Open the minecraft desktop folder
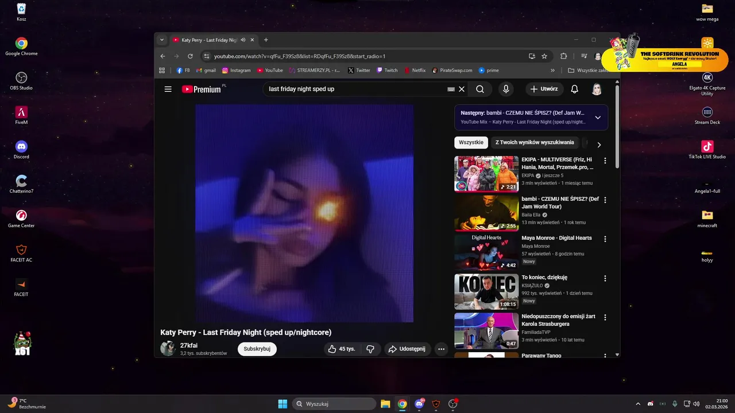Viewport: 735px width, 413px height. click(x=707, y=218)
